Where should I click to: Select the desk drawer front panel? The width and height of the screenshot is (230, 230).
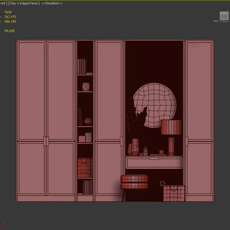(x=154, y=163)
